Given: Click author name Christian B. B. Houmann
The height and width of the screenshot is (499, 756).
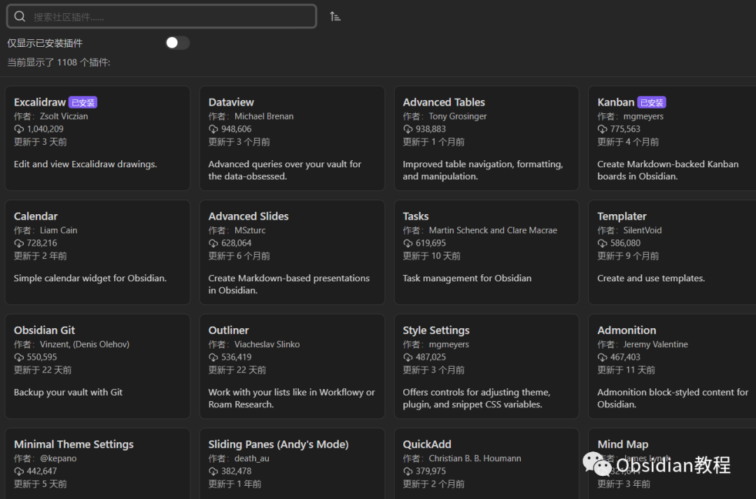Looking at the screenshot, I should (475, 458).
